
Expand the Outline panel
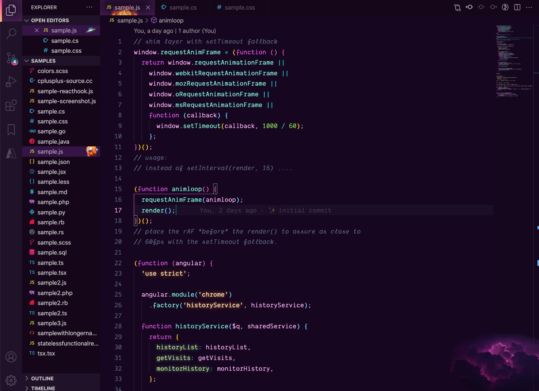42,378
